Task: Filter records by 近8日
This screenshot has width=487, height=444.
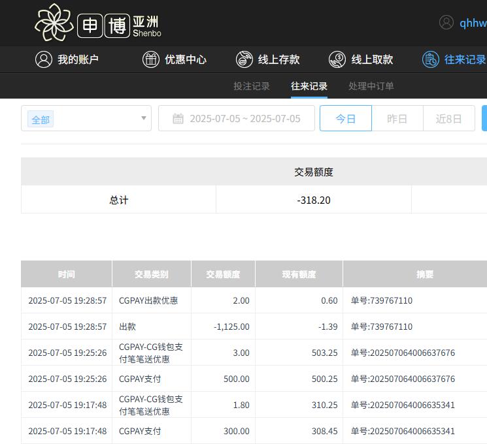Action: [x=448, y=119]
